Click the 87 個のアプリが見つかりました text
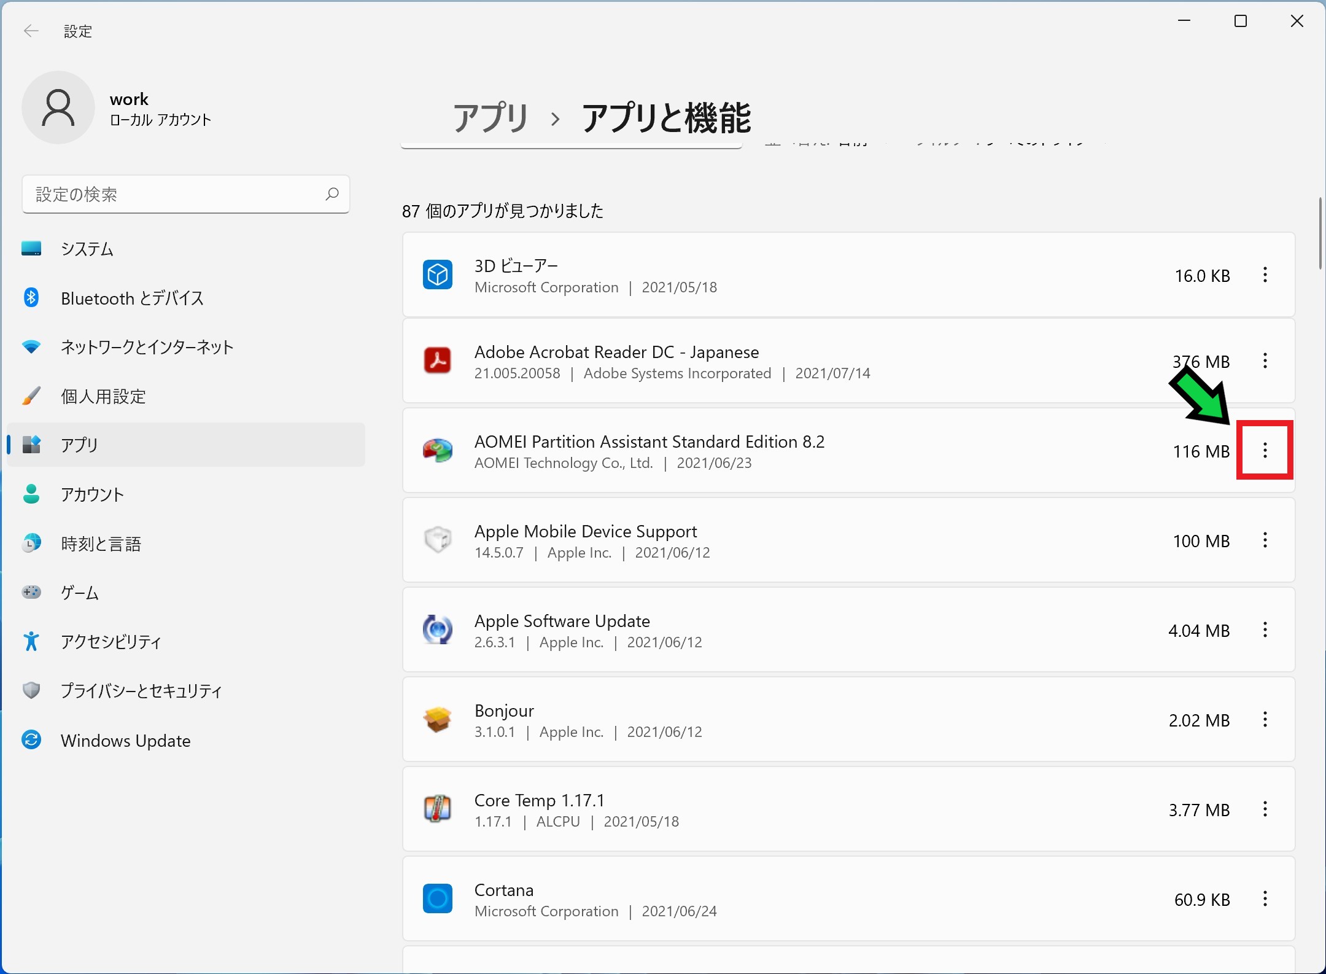 [x=503, y=211]
